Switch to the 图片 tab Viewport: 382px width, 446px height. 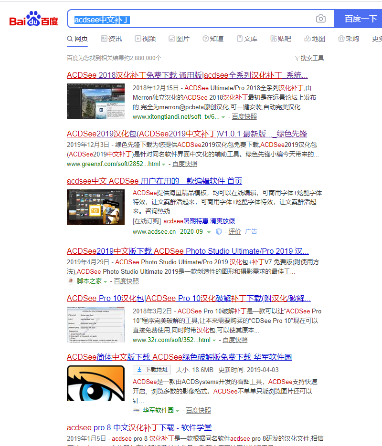[179, 39]
